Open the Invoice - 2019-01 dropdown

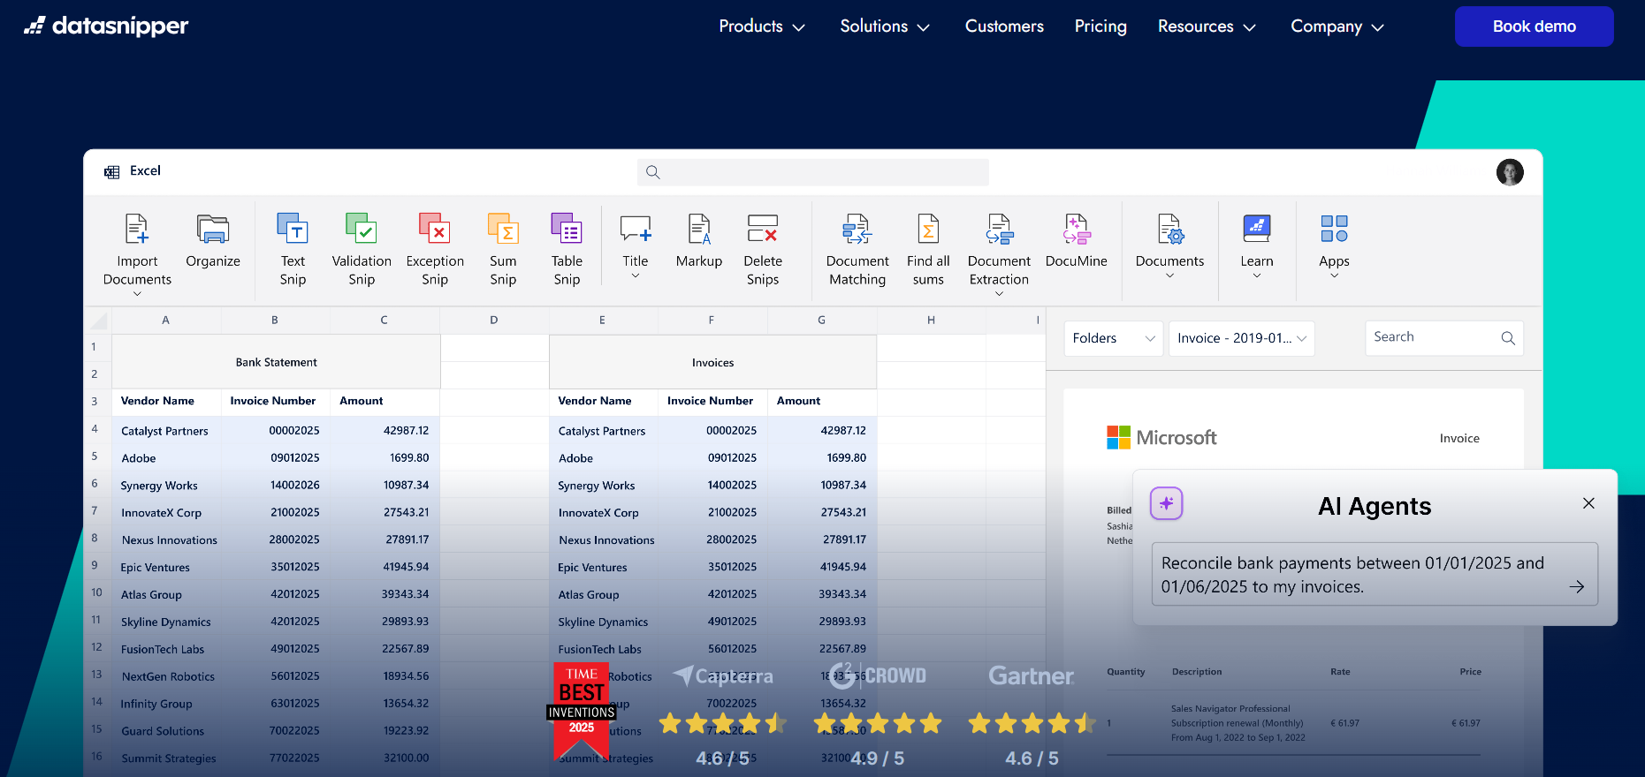tap(1241, 338)
